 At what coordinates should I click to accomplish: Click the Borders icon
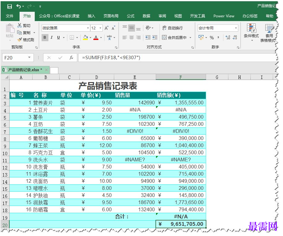point(72,37)
